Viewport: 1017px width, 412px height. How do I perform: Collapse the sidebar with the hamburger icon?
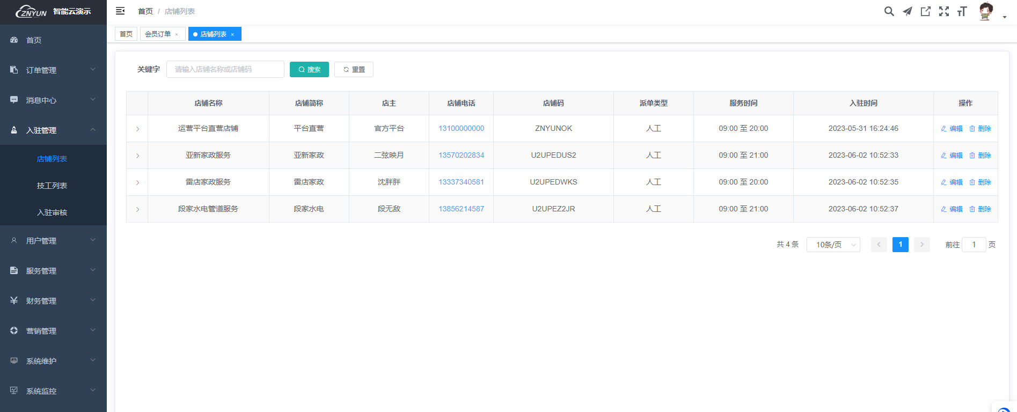pyautogui.click(x=120, y=11)
